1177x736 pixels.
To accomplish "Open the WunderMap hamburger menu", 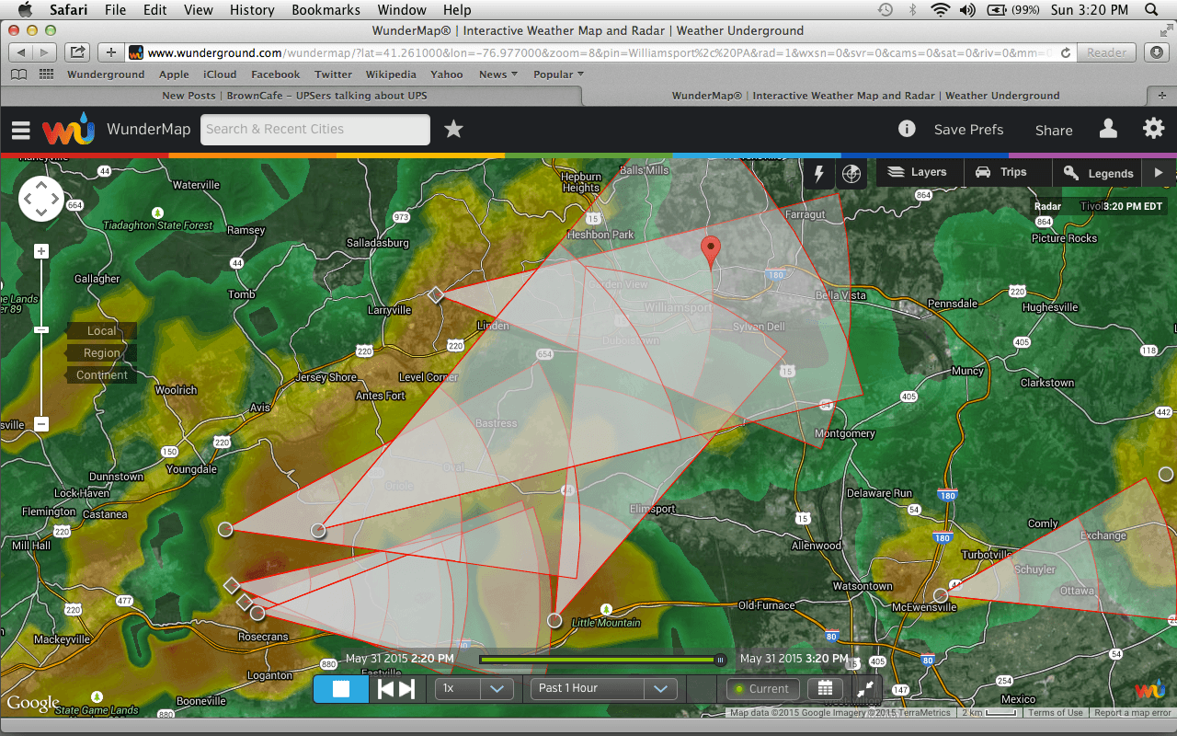I will (x=21, y=130).
